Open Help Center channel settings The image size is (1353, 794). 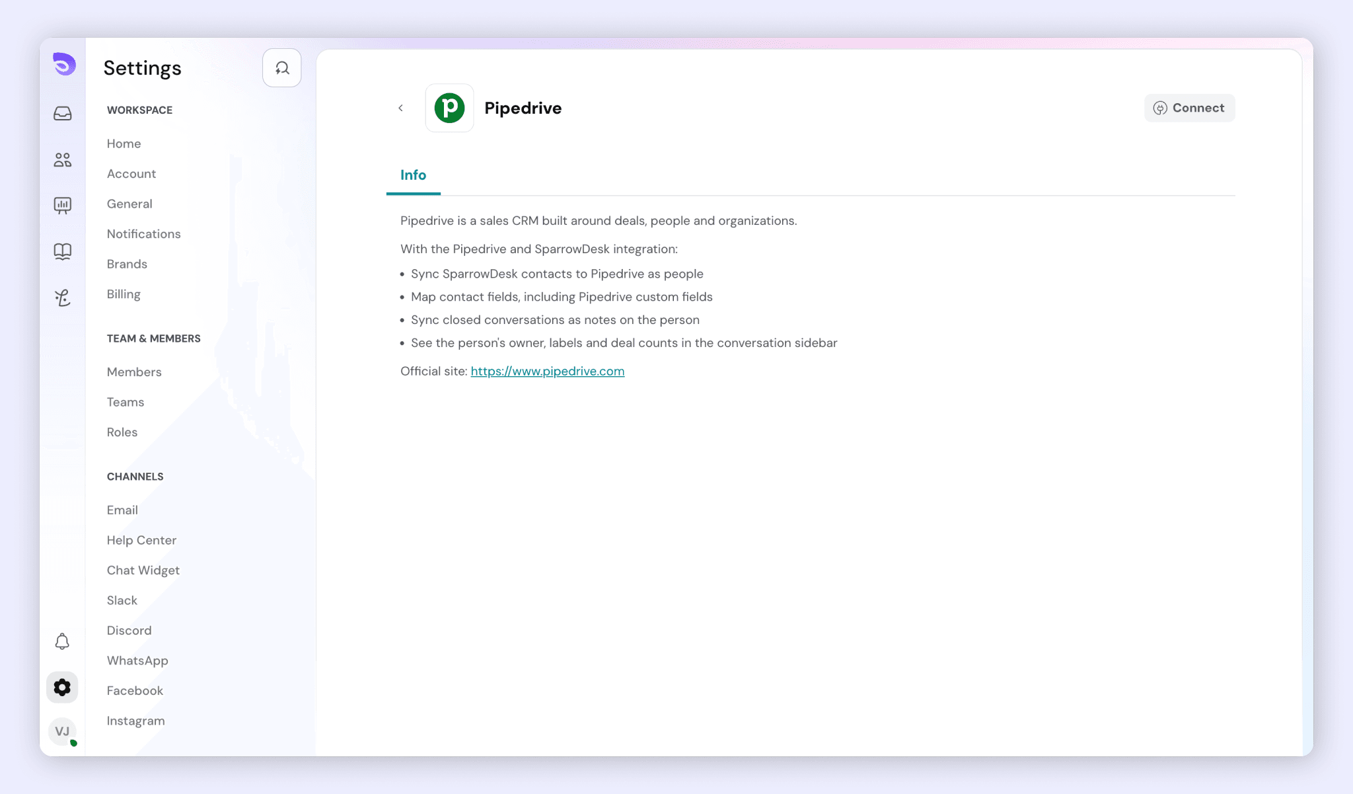141,540
